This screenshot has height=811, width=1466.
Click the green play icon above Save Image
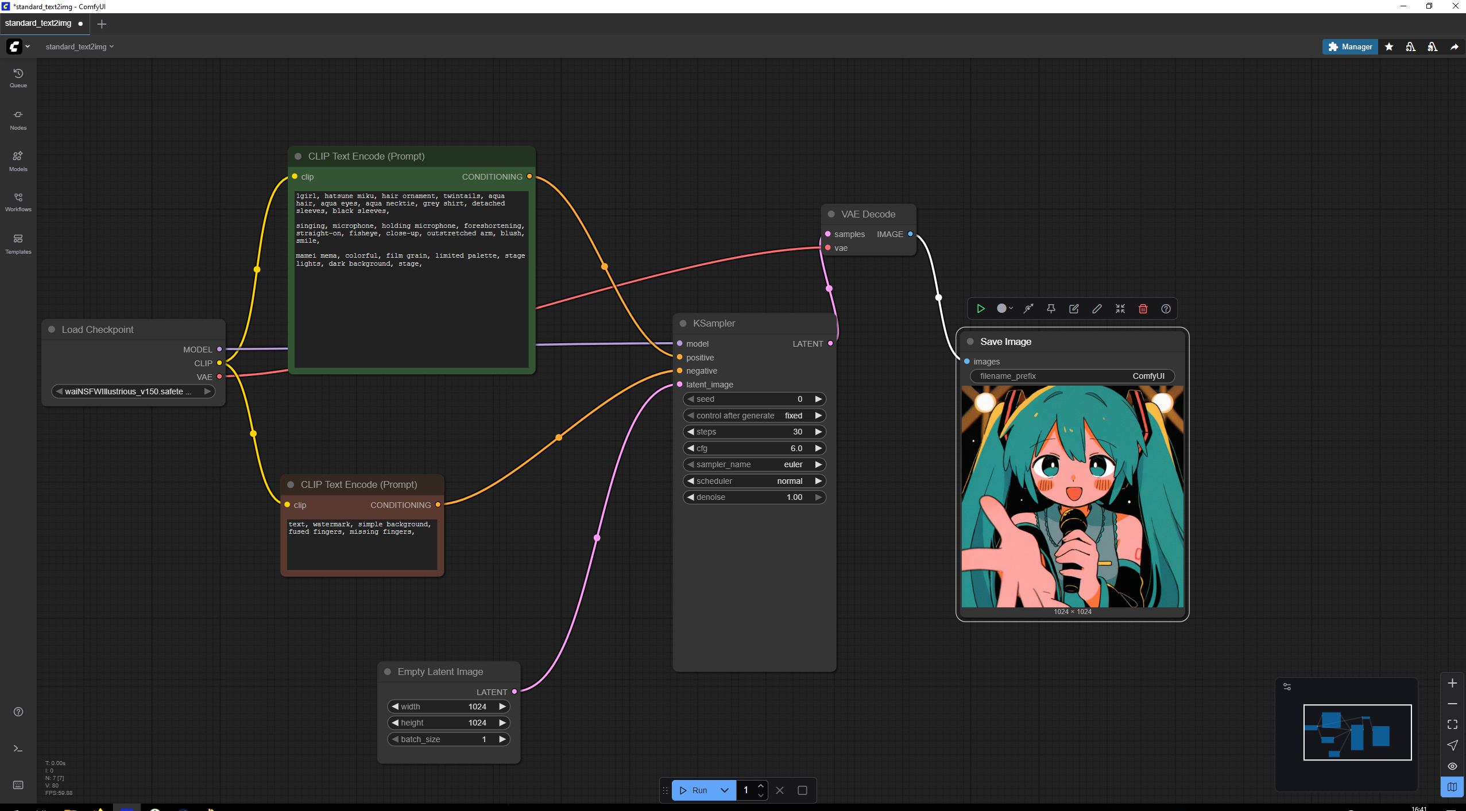coord(981,309)
